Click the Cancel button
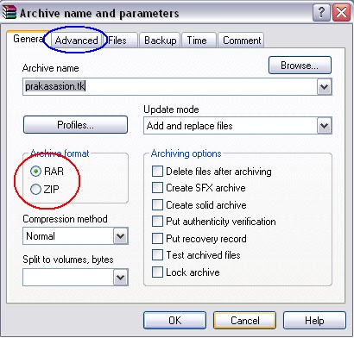This screenshot has height=338, width=354. click(244, 321)
